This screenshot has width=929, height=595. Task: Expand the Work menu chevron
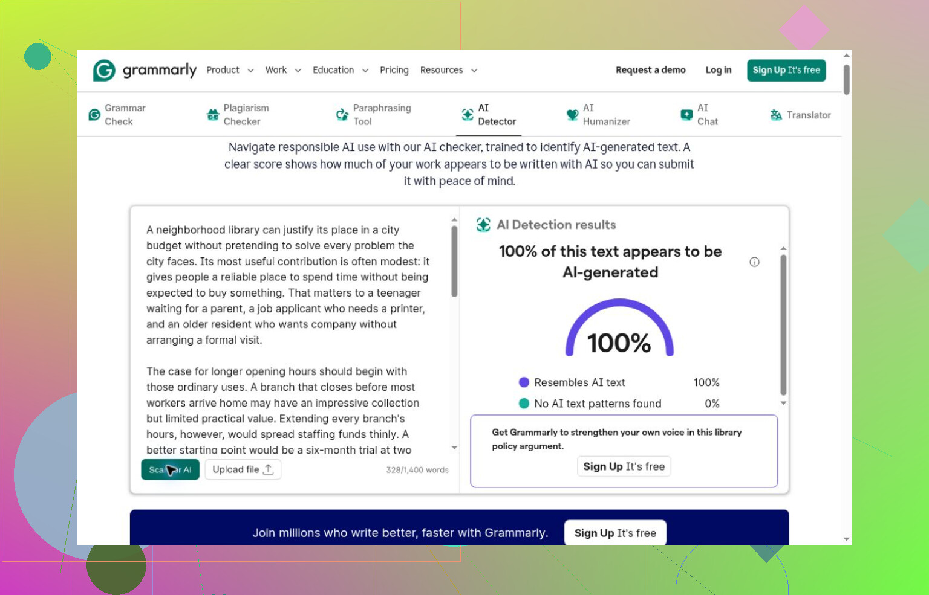[298, 71]
